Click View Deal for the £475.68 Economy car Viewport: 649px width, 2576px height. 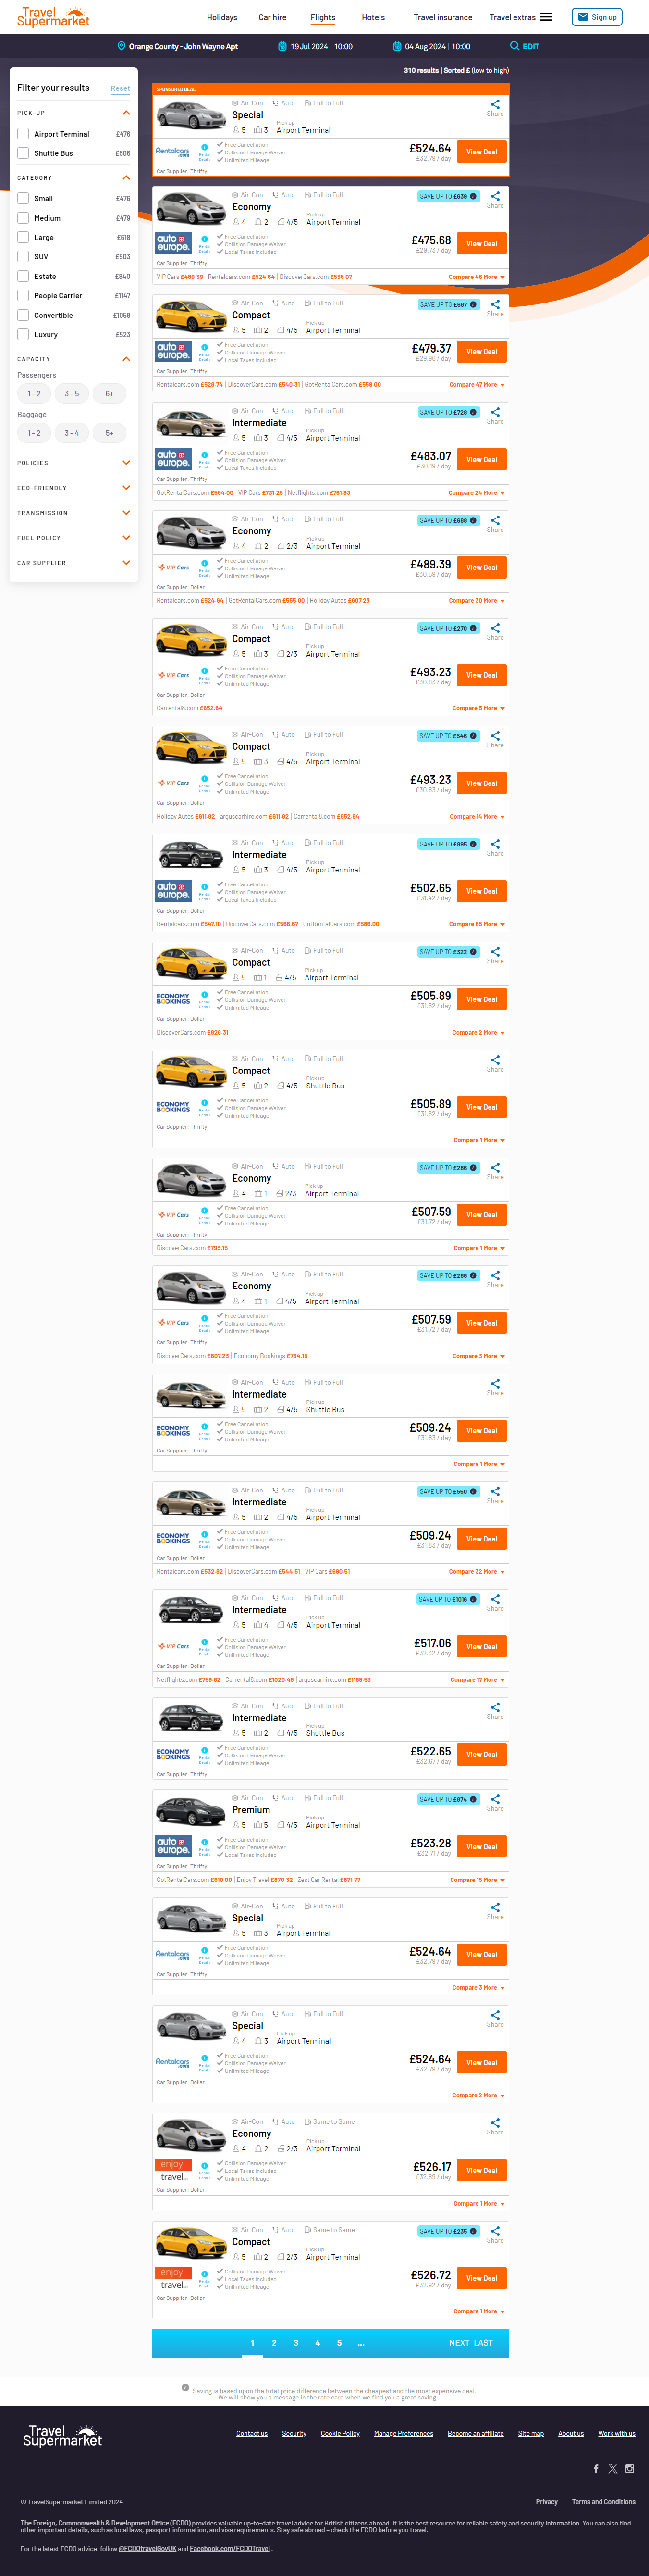point(481,244)
